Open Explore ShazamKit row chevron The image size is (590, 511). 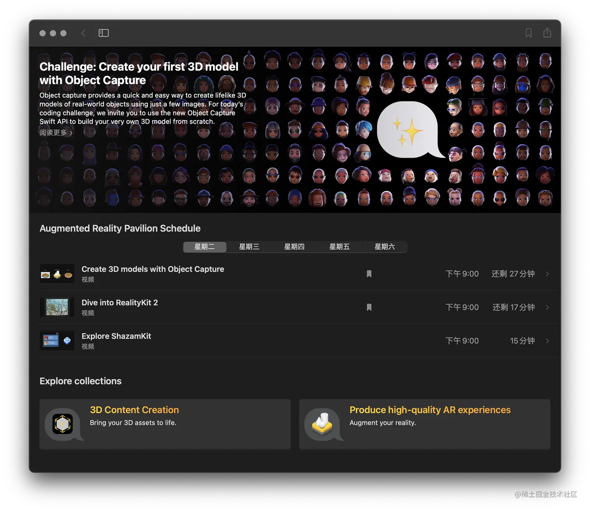547,341
